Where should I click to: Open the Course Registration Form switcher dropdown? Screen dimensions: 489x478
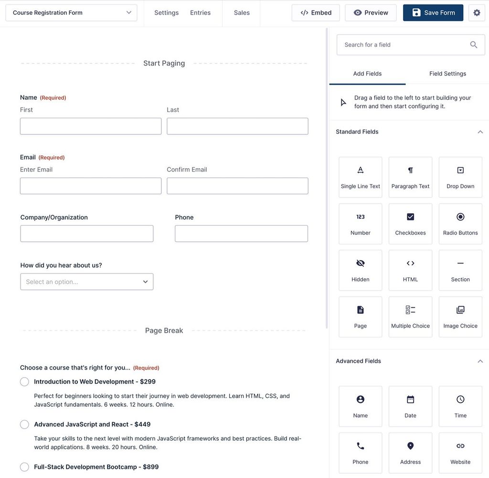[x=72, y=13]
